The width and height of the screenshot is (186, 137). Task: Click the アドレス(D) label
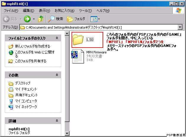(10, 27)
